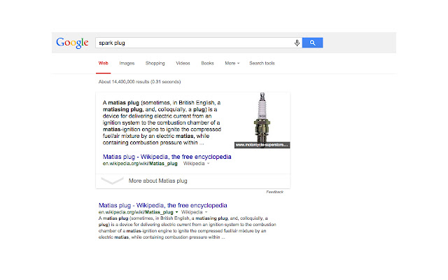448x280 pixels.
Task: Open Search tools options
Action: (262, 63)
